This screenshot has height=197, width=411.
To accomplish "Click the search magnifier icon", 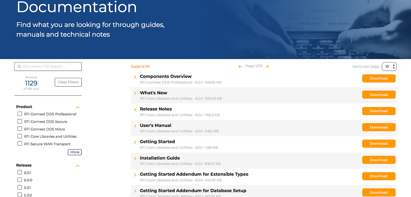I will pyautogui.click(x=19, y=66).
